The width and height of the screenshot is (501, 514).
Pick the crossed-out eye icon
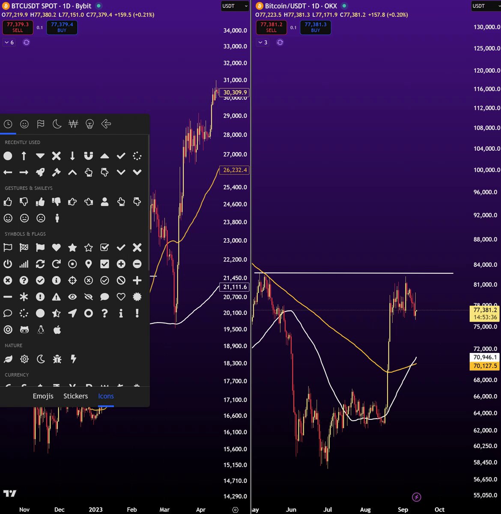[x=88, y=296]
